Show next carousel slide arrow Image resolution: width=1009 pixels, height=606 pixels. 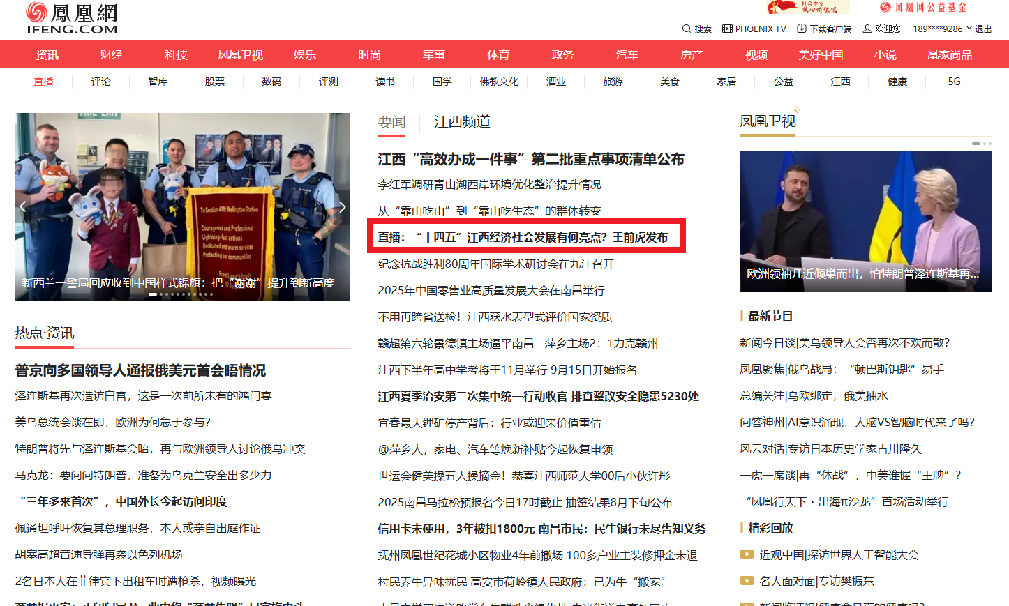pos(342,206)
